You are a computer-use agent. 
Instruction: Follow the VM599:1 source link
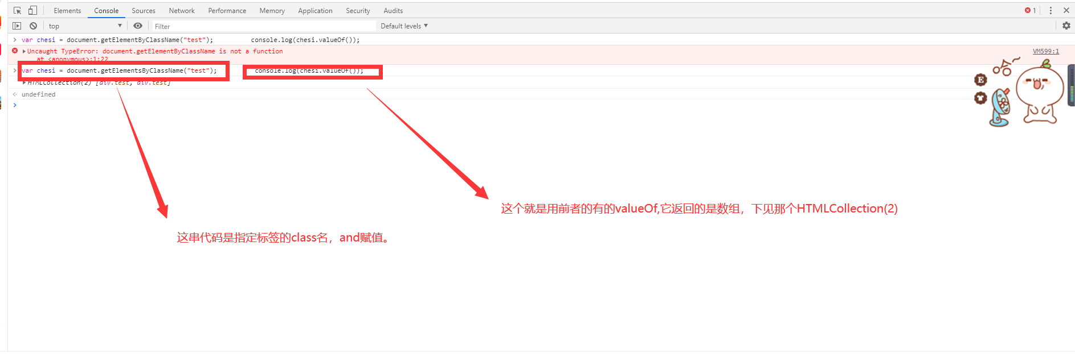(1046, 51)
